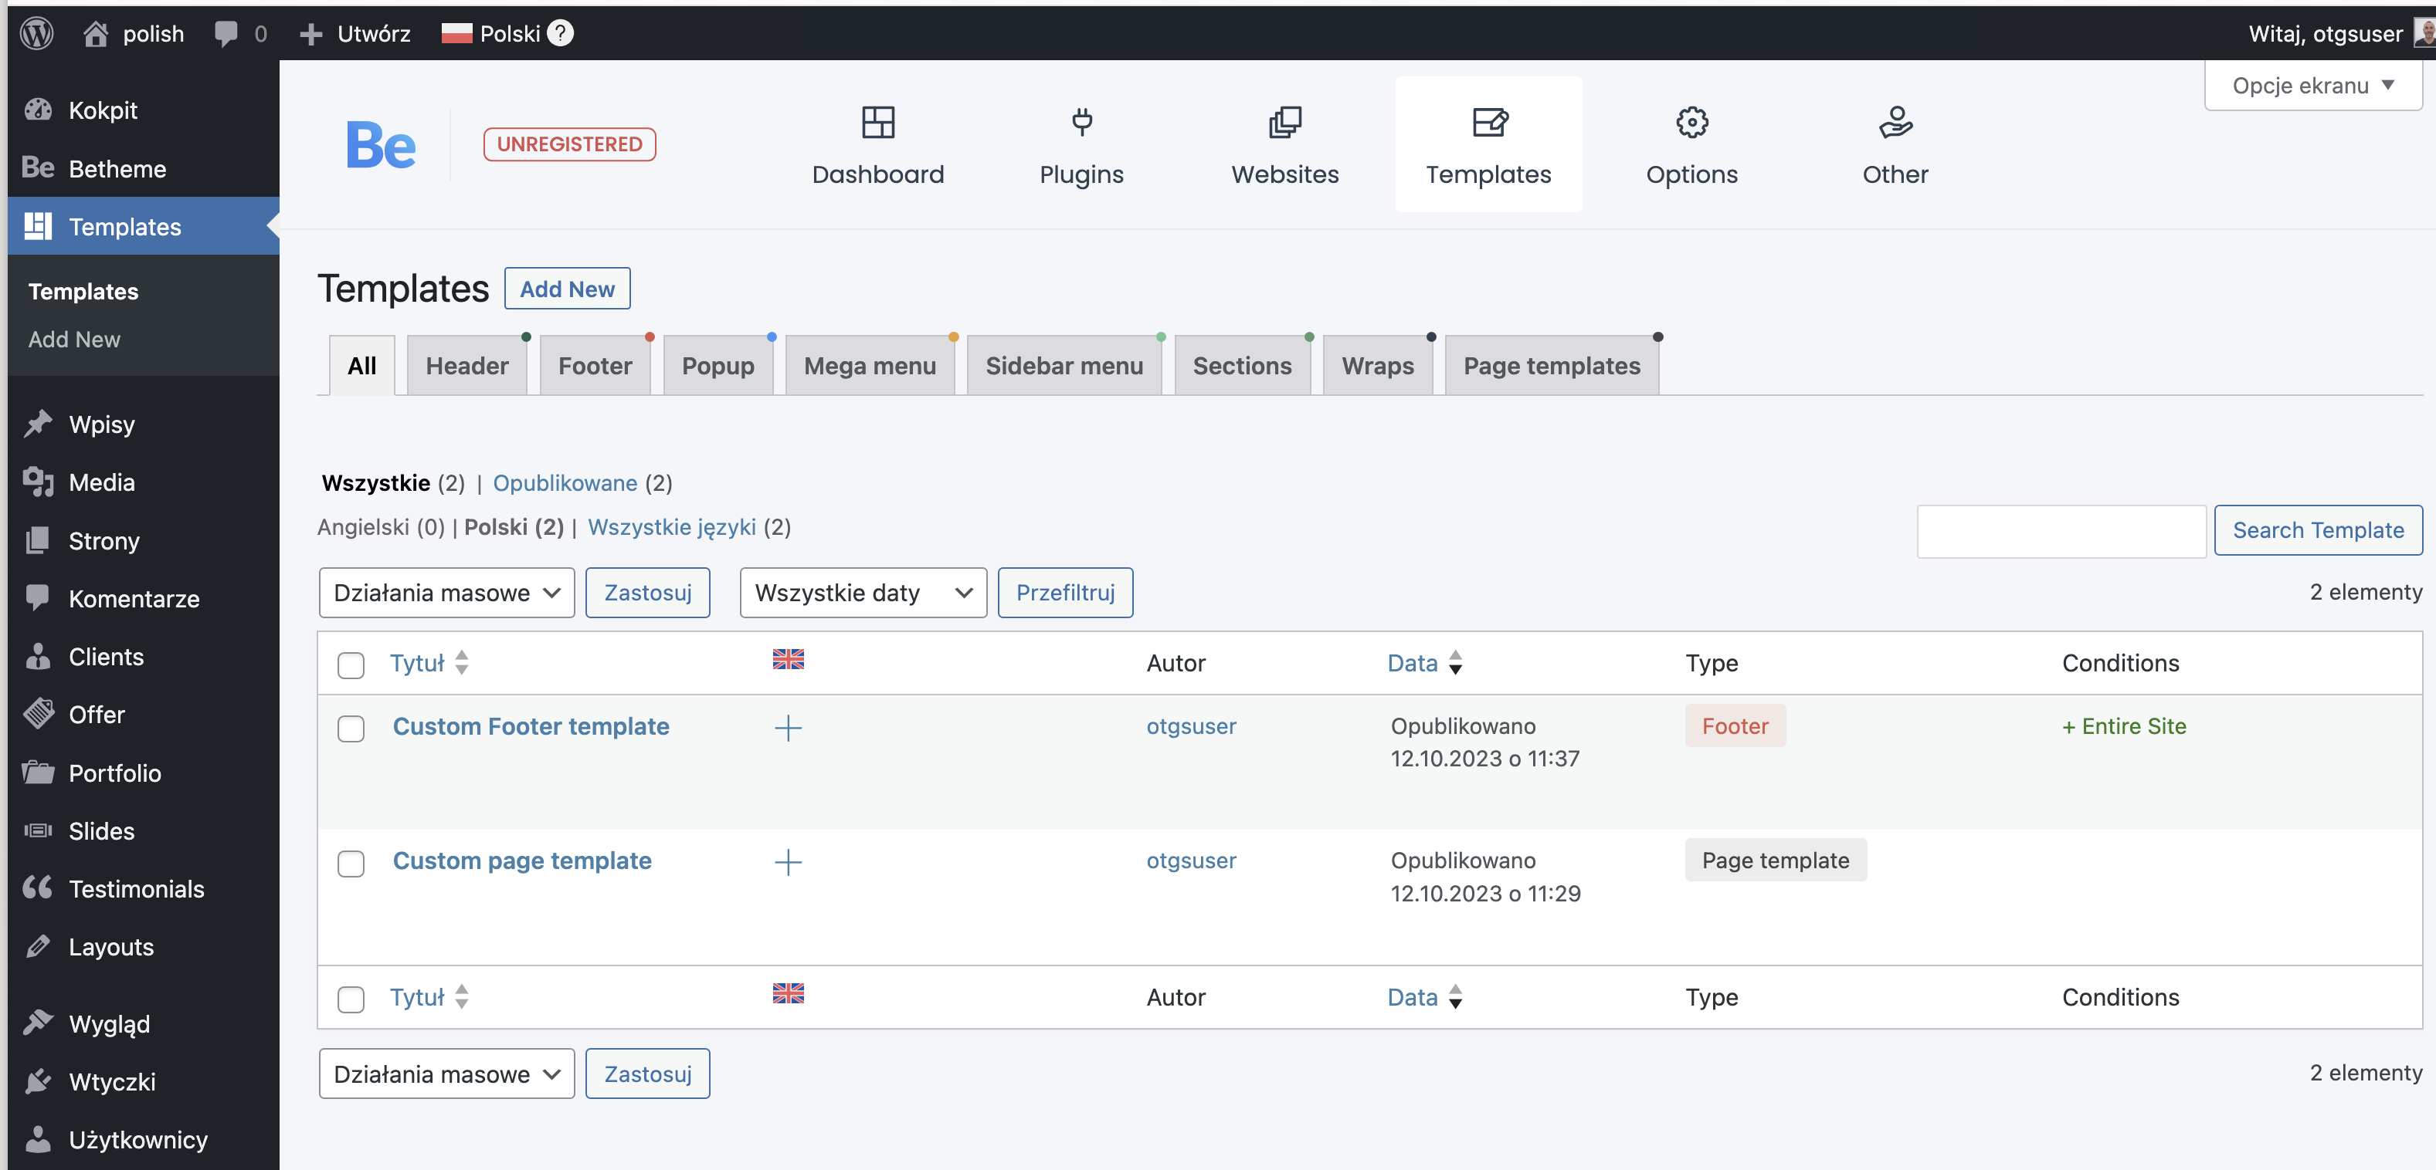Check the Custom Footer template row checkbox
Image resolution: width=2436 pixels, height=1170 pixels.
351,729
